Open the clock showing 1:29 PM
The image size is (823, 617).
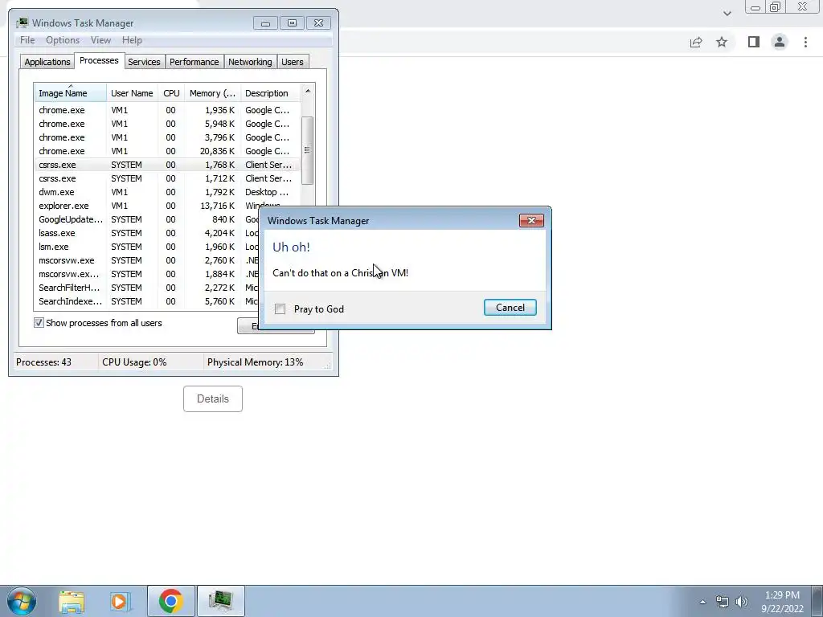(x=782, y=602)
